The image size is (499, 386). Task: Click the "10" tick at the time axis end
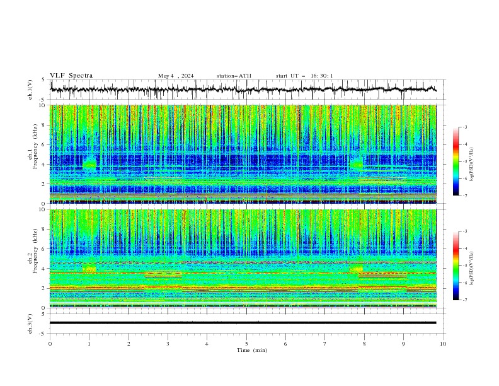[443, 344]
